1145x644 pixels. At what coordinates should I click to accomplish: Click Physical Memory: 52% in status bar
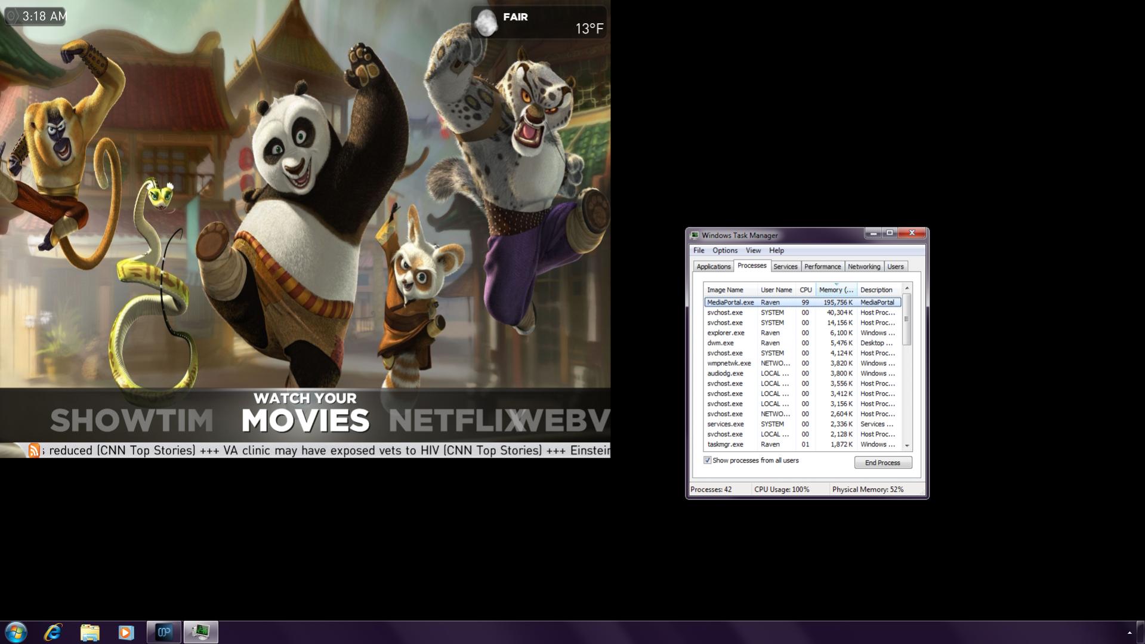868,489
